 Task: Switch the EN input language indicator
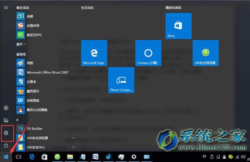pyautogui.click(x=205, y=157)
